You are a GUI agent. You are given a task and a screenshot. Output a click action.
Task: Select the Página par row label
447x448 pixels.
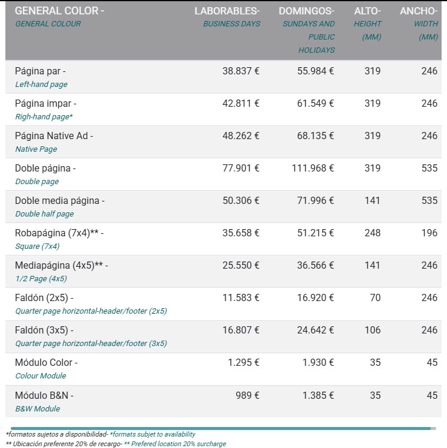coord(40,71)
